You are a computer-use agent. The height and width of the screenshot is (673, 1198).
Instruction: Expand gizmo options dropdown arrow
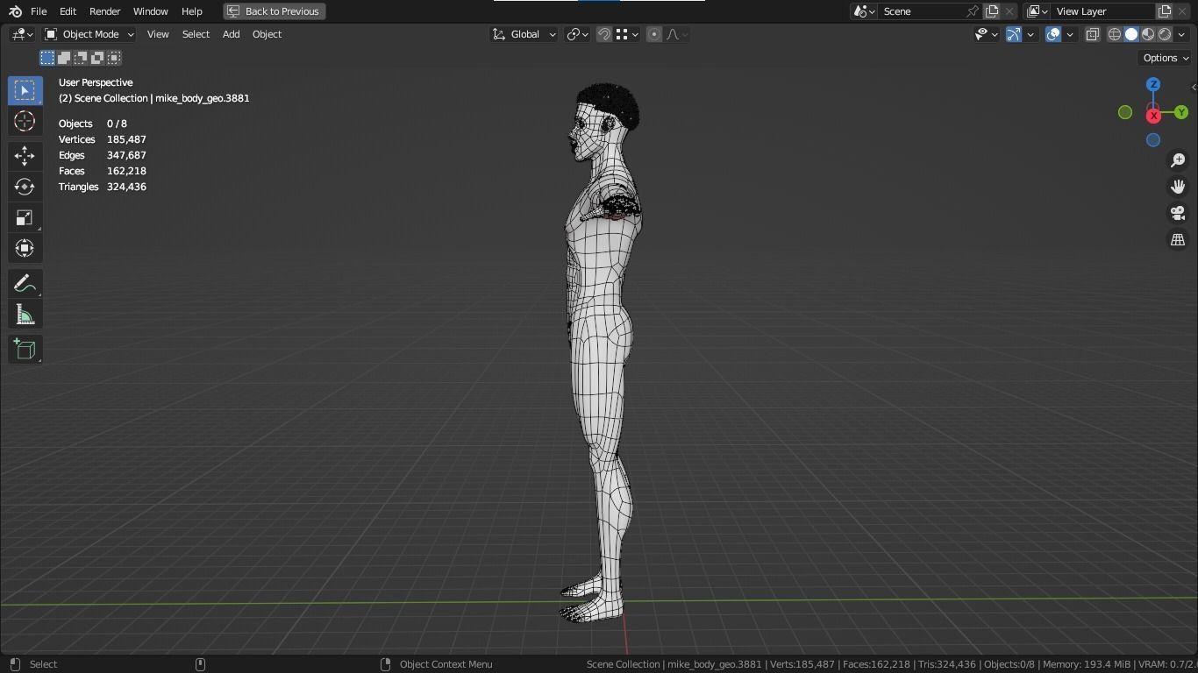click(x=1030, y=34)
